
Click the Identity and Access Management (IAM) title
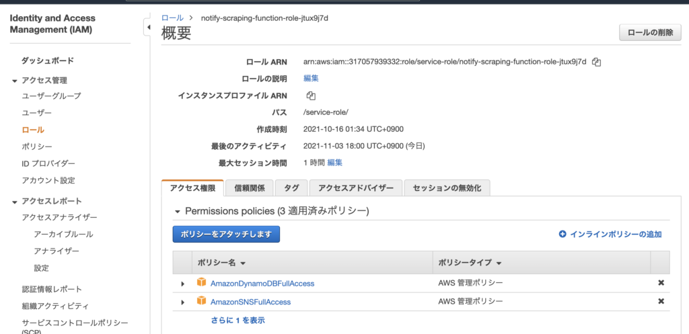point(52,24)
